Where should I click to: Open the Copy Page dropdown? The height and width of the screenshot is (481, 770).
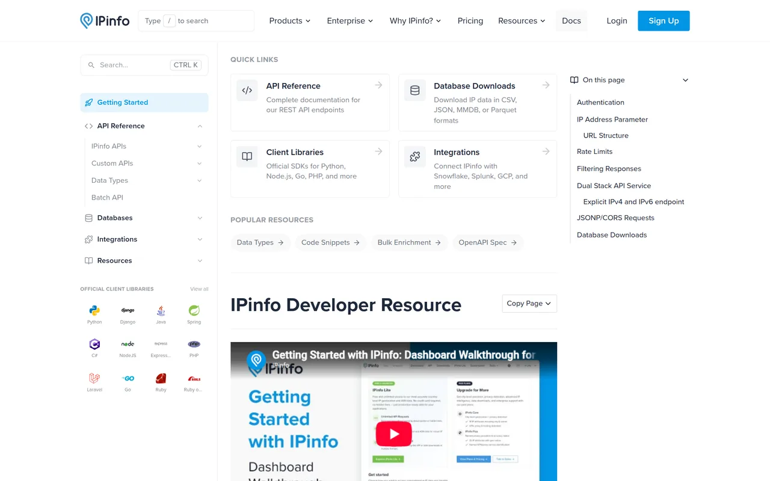(529, 304)
